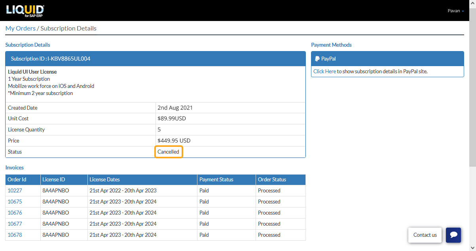Screen dimensions: 476x251
Task: Click the 2nd Aug 2021 created date
Action: click(x=175, y=108)
